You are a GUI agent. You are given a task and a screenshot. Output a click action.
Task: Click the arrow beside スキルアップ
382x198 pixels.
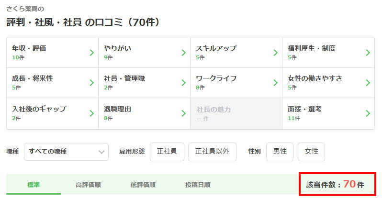point(276,53)
